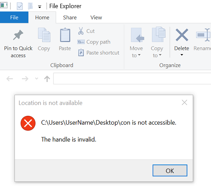The width and height of the screenshot is (211, 194).
Task: Click the red X Delete icon
Action: click(x=182, y=35)
